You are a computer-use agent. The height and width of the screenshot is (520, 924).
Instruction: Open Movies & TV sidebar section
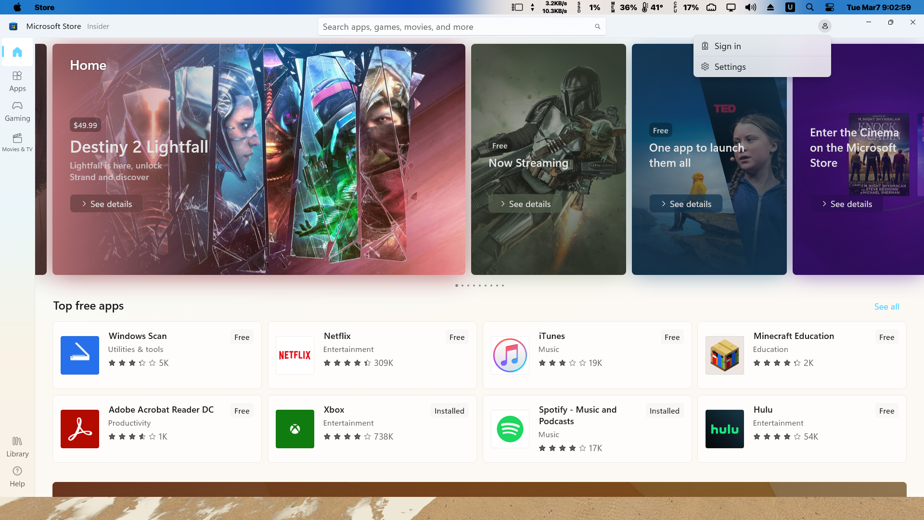tap(17, 142)
